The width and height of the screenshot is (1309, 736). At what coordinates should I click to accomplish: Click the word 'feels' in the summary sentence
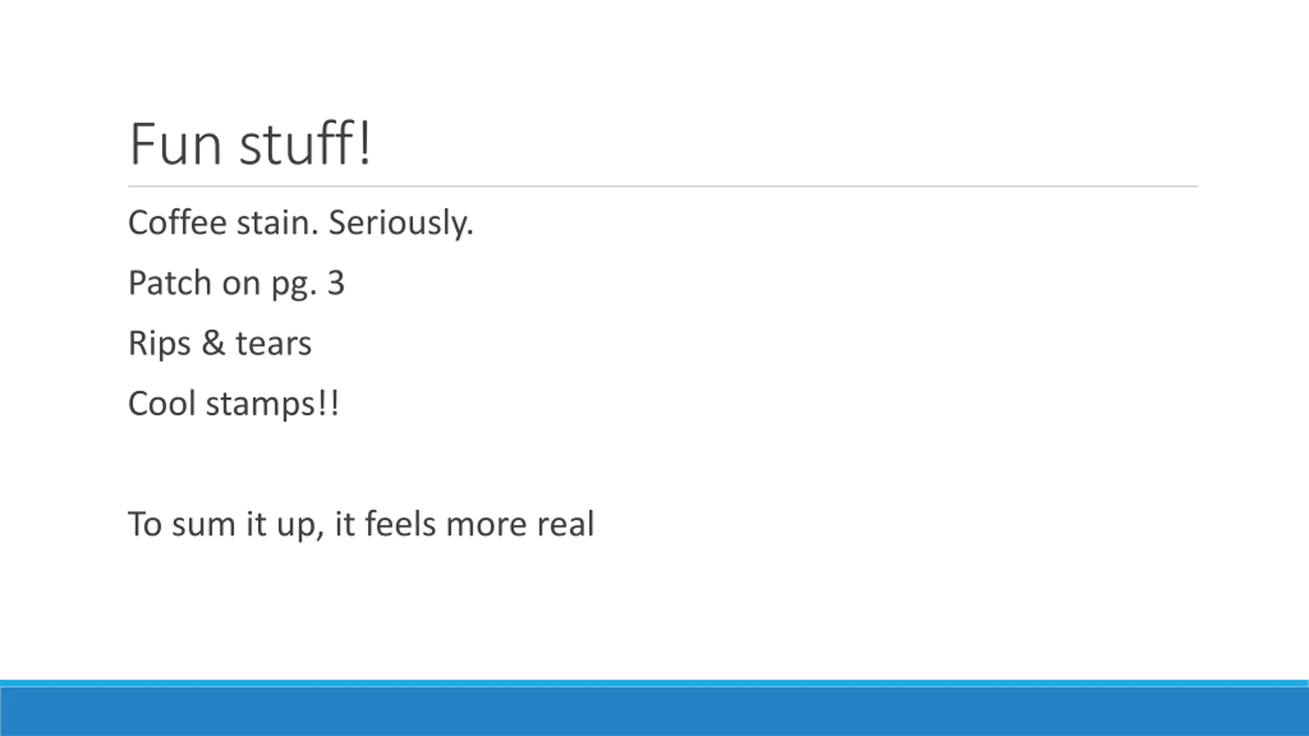click(x=401, y=523)
